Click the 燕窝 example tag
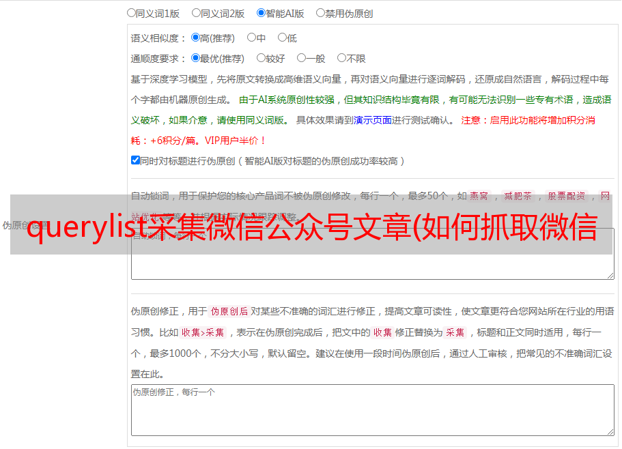Image resolution: width=622 pixels, height=449 pixels. pyautogui.click(x=479, y=196)
